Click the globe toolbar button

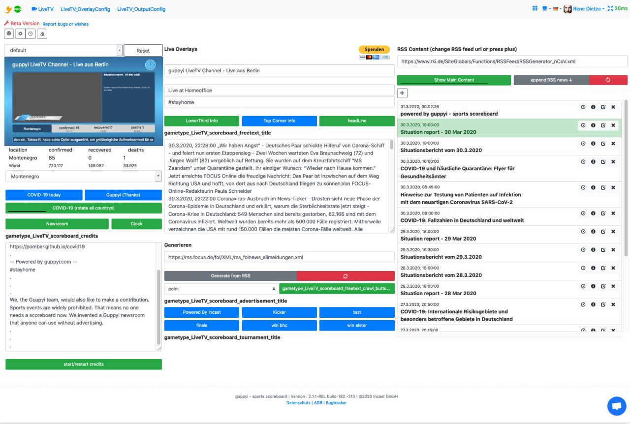[9, 33]
